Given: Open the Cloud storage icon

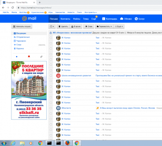Looking at the screenshot, I should click(x=122, y=19).
